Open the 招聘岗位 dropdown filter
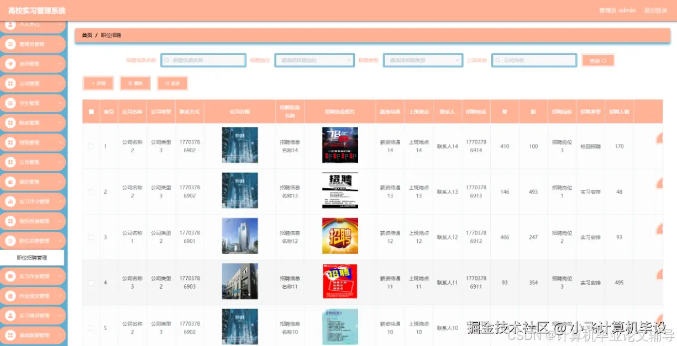Viewport: 677px width, 346px height. (314, 60)
